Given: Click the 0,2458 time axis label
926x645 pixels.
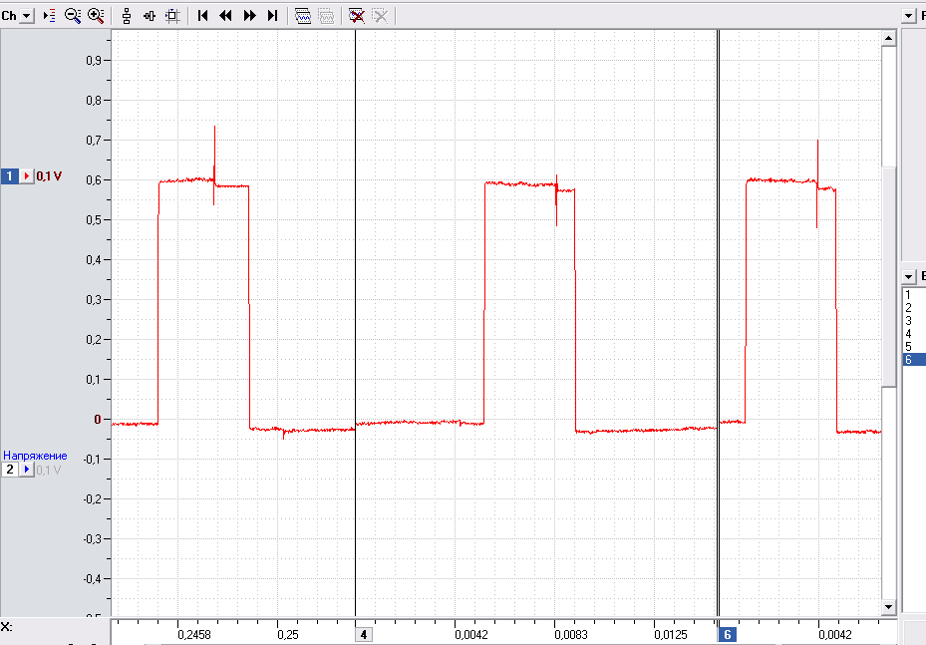Looking at the screenshot, I should tap(194, 635).
